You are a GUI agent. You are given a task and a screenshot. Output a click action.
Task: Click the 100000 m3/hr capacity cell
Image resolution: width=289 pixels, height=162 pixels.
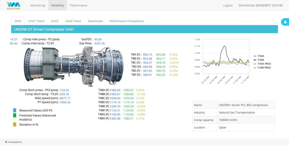coord(246,120)
